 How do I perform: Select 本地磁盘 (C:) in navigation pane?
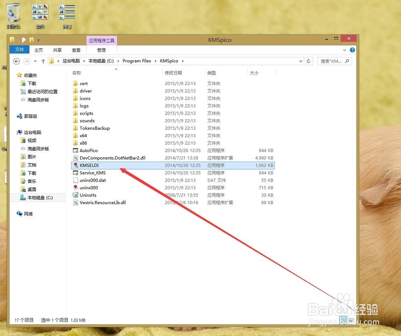[x=38, y=198]
